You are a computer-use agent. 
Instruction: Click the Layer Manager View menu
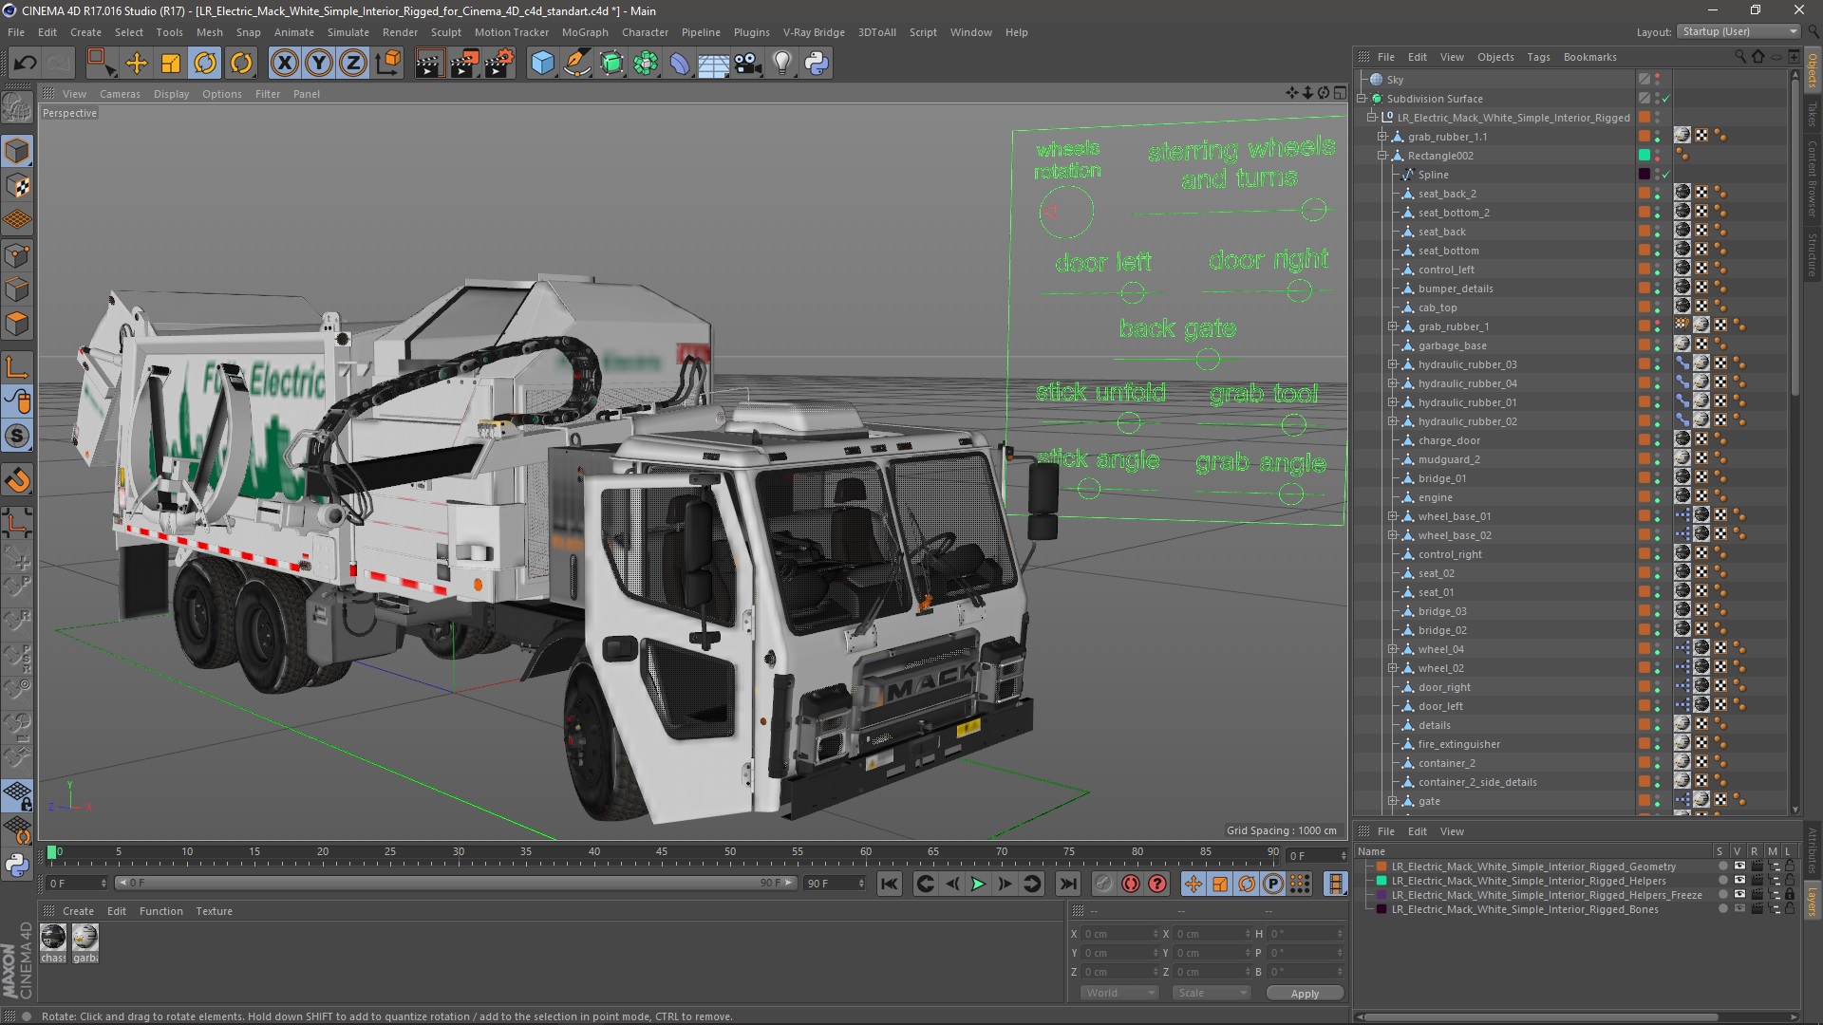coord(1452,831)
